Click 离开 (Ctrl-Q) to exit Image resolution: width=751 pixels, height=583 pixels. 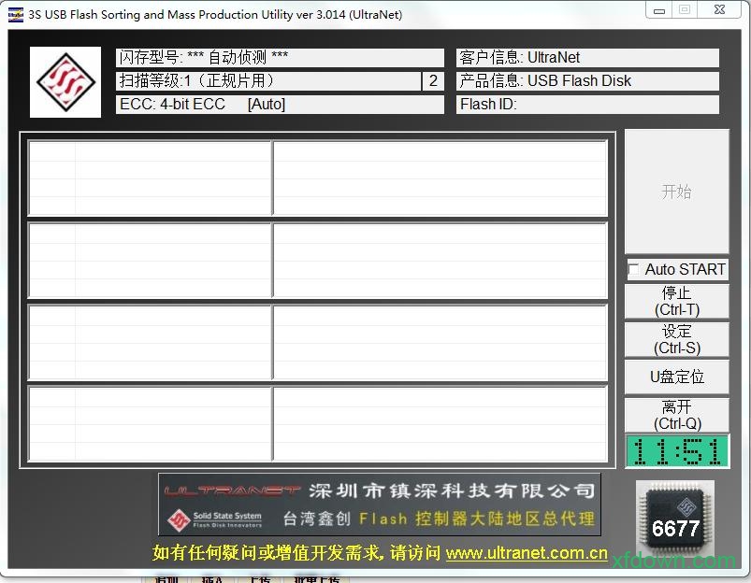[676, 414]
